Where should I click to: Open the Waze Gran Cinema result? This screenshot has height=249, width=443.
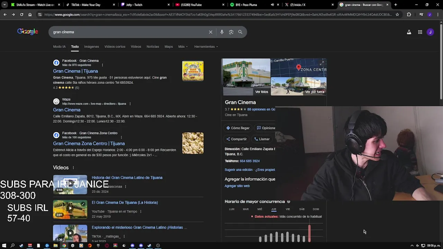[x=66, y=110]
